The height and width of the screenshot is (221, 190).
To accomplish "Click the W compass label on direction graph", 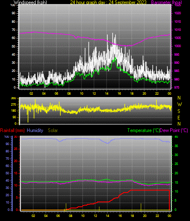I will 179,104.
